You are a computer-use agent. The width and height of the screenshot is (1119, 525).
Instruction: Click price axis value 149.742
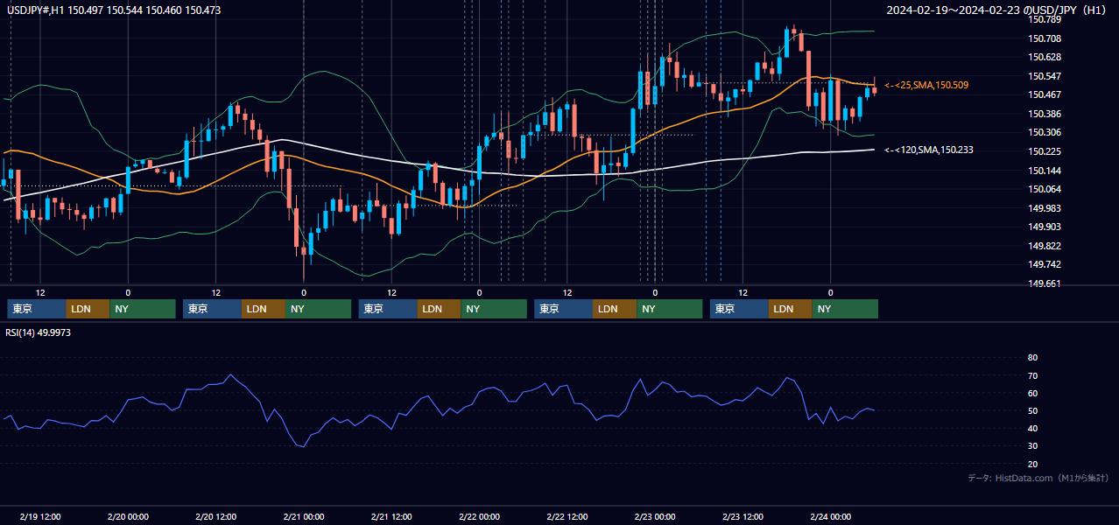click(x=1045, y=264)
